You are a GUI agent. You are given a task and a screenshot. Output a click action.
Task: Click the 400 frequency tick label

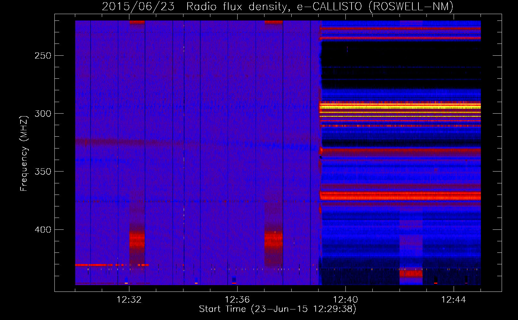pyautogui.click(x=43, y=230)
